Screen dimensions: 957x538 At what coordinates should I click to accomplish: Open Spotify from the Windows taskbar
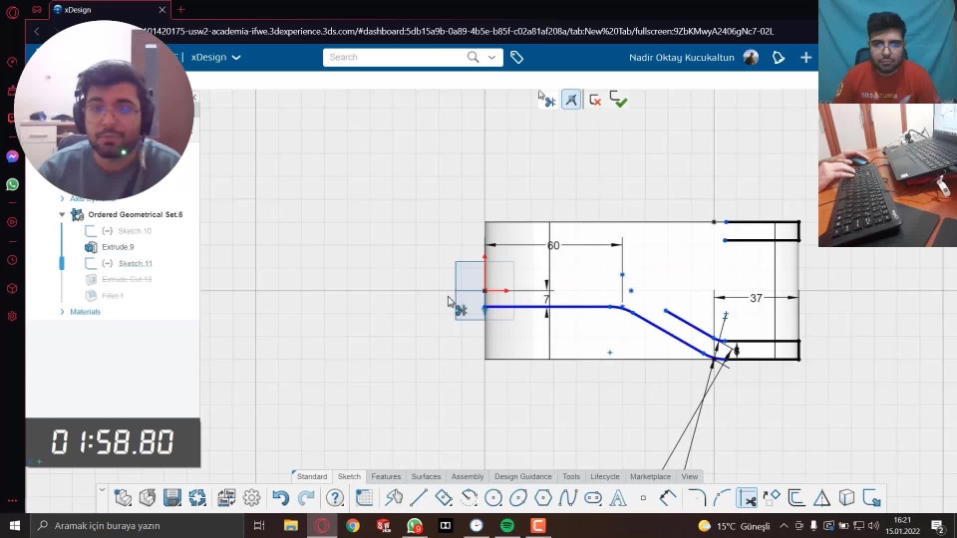click(x=507, y=525)
